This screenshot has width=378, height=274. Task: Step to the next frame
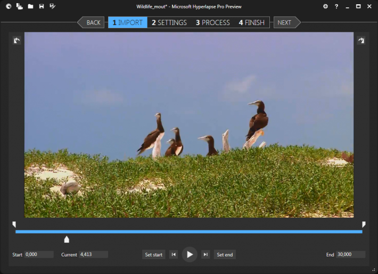click(x=206, y=254)
